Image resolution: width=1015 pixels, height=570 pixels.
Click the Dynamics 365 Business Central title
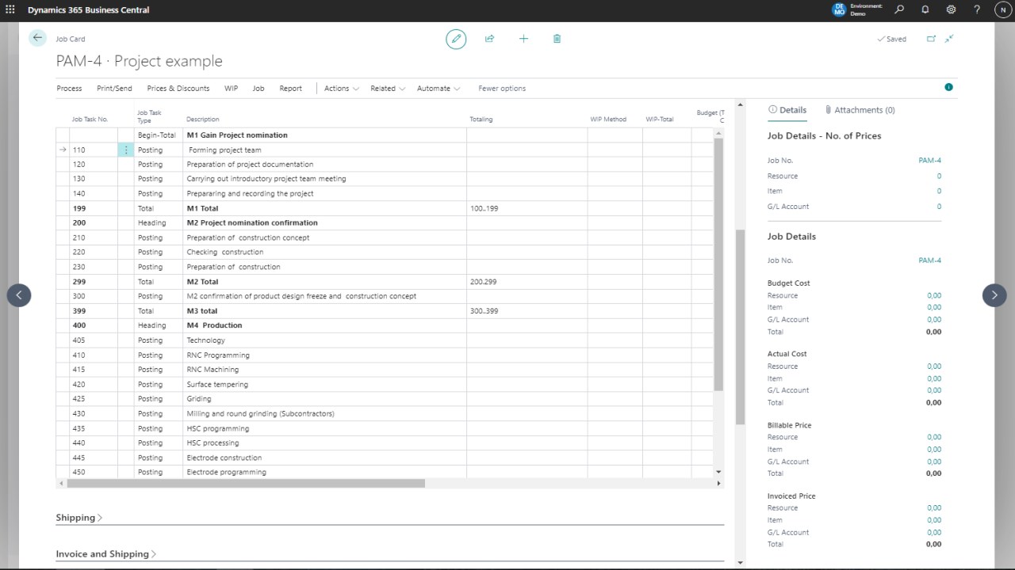coord(88,10)
